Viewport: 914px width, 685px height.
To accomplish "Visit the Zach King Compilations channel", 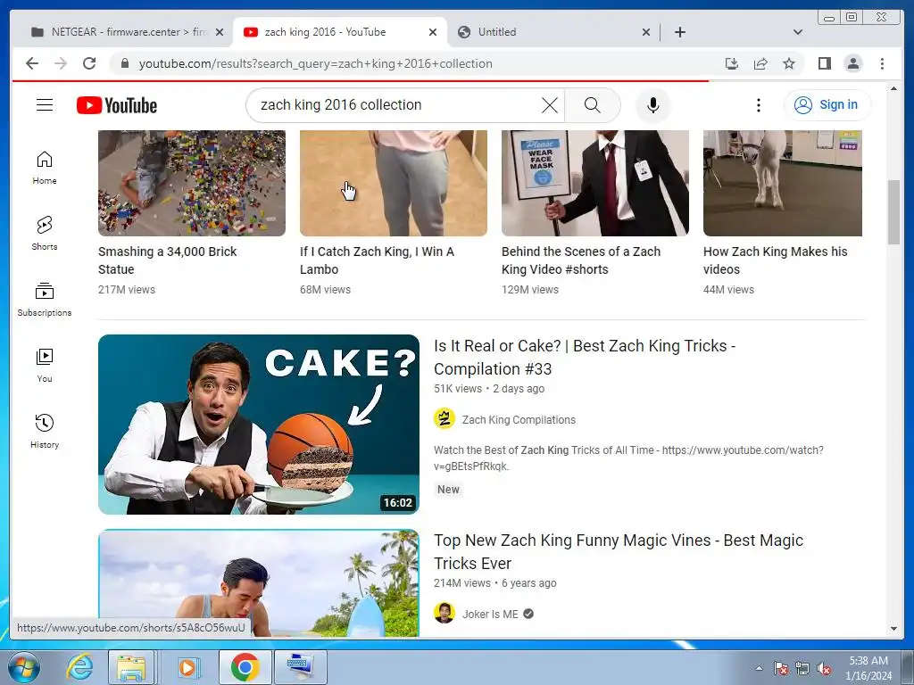I will point(519,419).
